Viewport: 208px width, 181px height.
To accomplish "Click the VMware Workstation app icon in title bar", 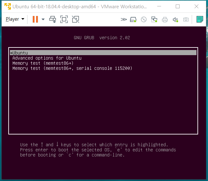I will pyautogui.click(x=8, y=6).
